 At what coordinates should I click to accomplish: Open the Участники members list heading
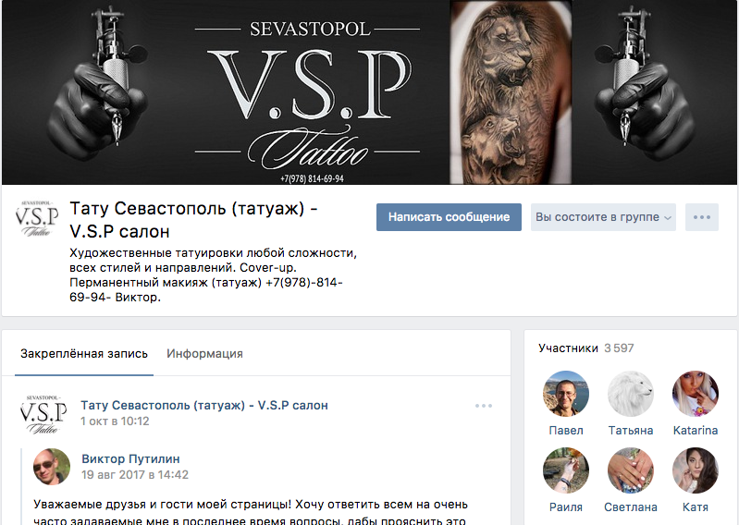[568, 348]
